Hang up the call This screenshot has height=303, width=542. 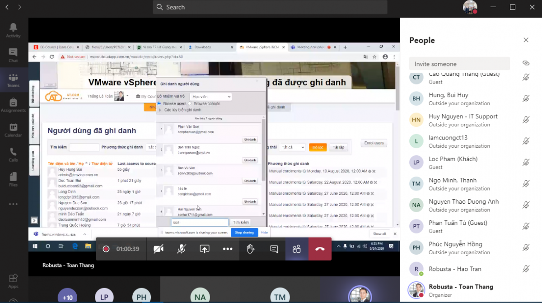(x=320, y=249)
